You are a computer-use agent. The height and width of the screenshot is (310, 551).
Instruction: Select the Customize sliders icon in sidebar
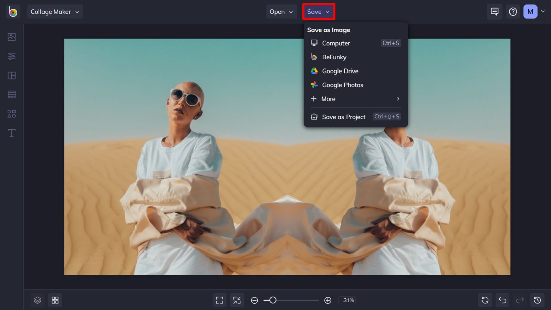click(x=11, y=56)
